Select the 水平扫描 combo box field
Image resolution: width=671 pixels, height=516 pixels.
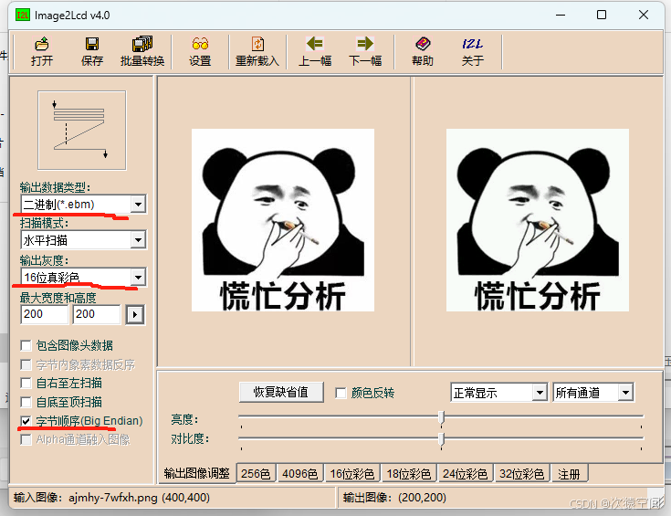click(83, 240)
